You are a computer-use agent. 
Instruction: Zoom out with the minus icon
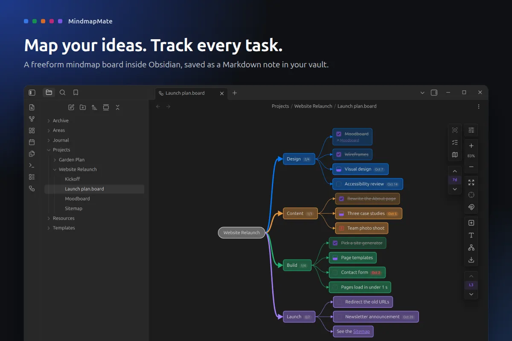(x=471, y=167)
